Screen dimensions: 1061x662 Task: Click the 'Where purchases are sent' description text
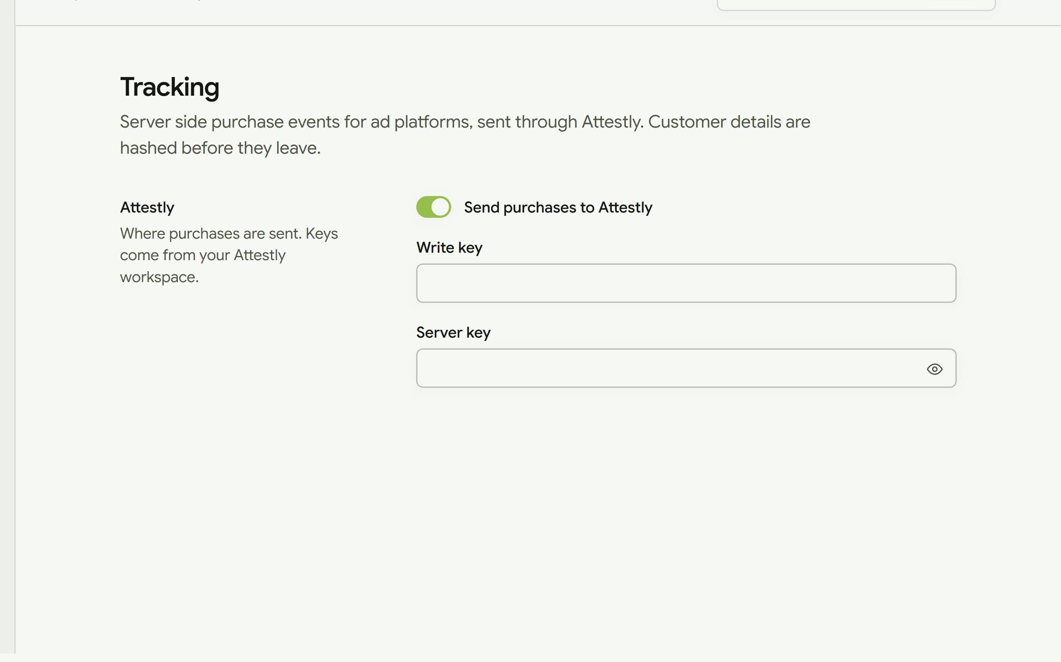pyautogui.click(x=229, y=255)
